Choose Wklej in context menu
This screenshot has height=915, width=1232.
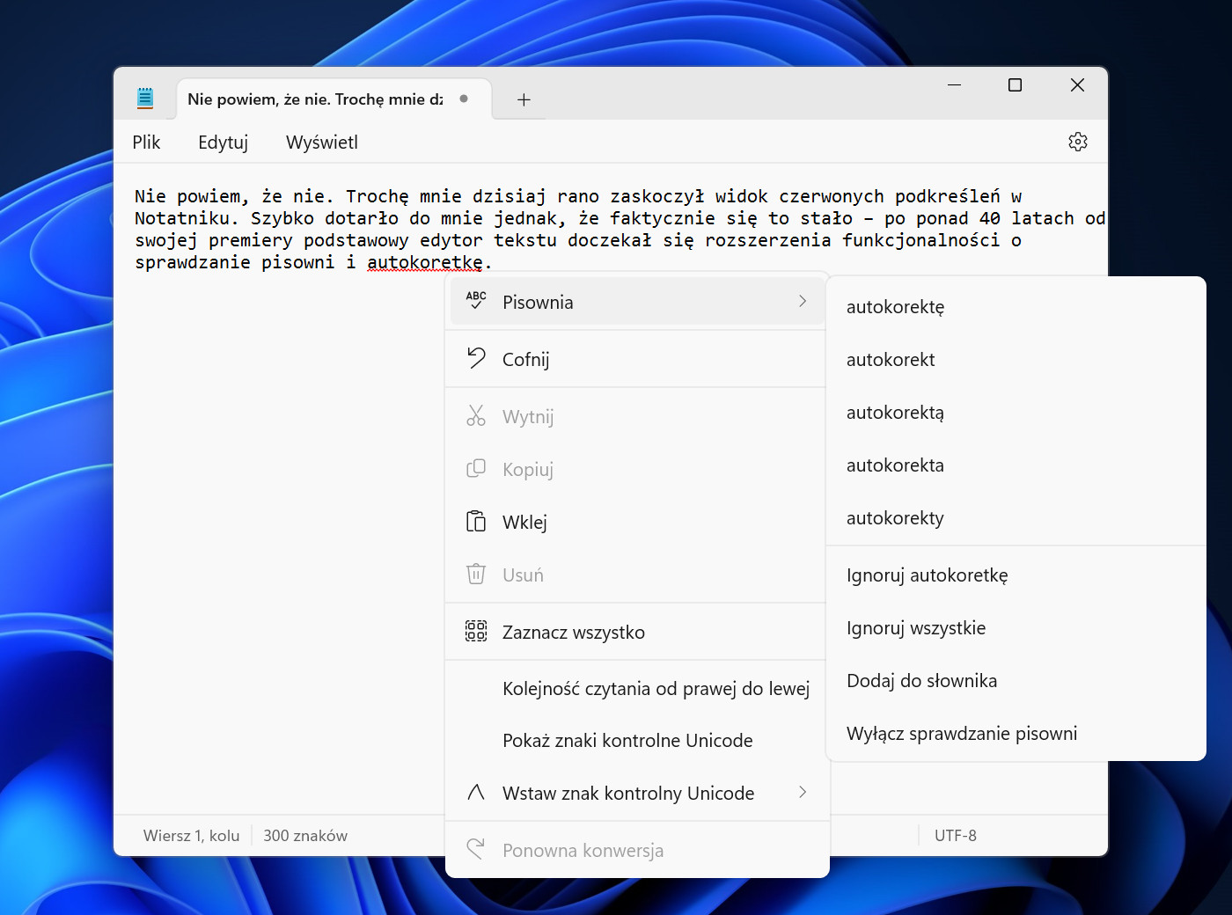click(x=637, y=522)
